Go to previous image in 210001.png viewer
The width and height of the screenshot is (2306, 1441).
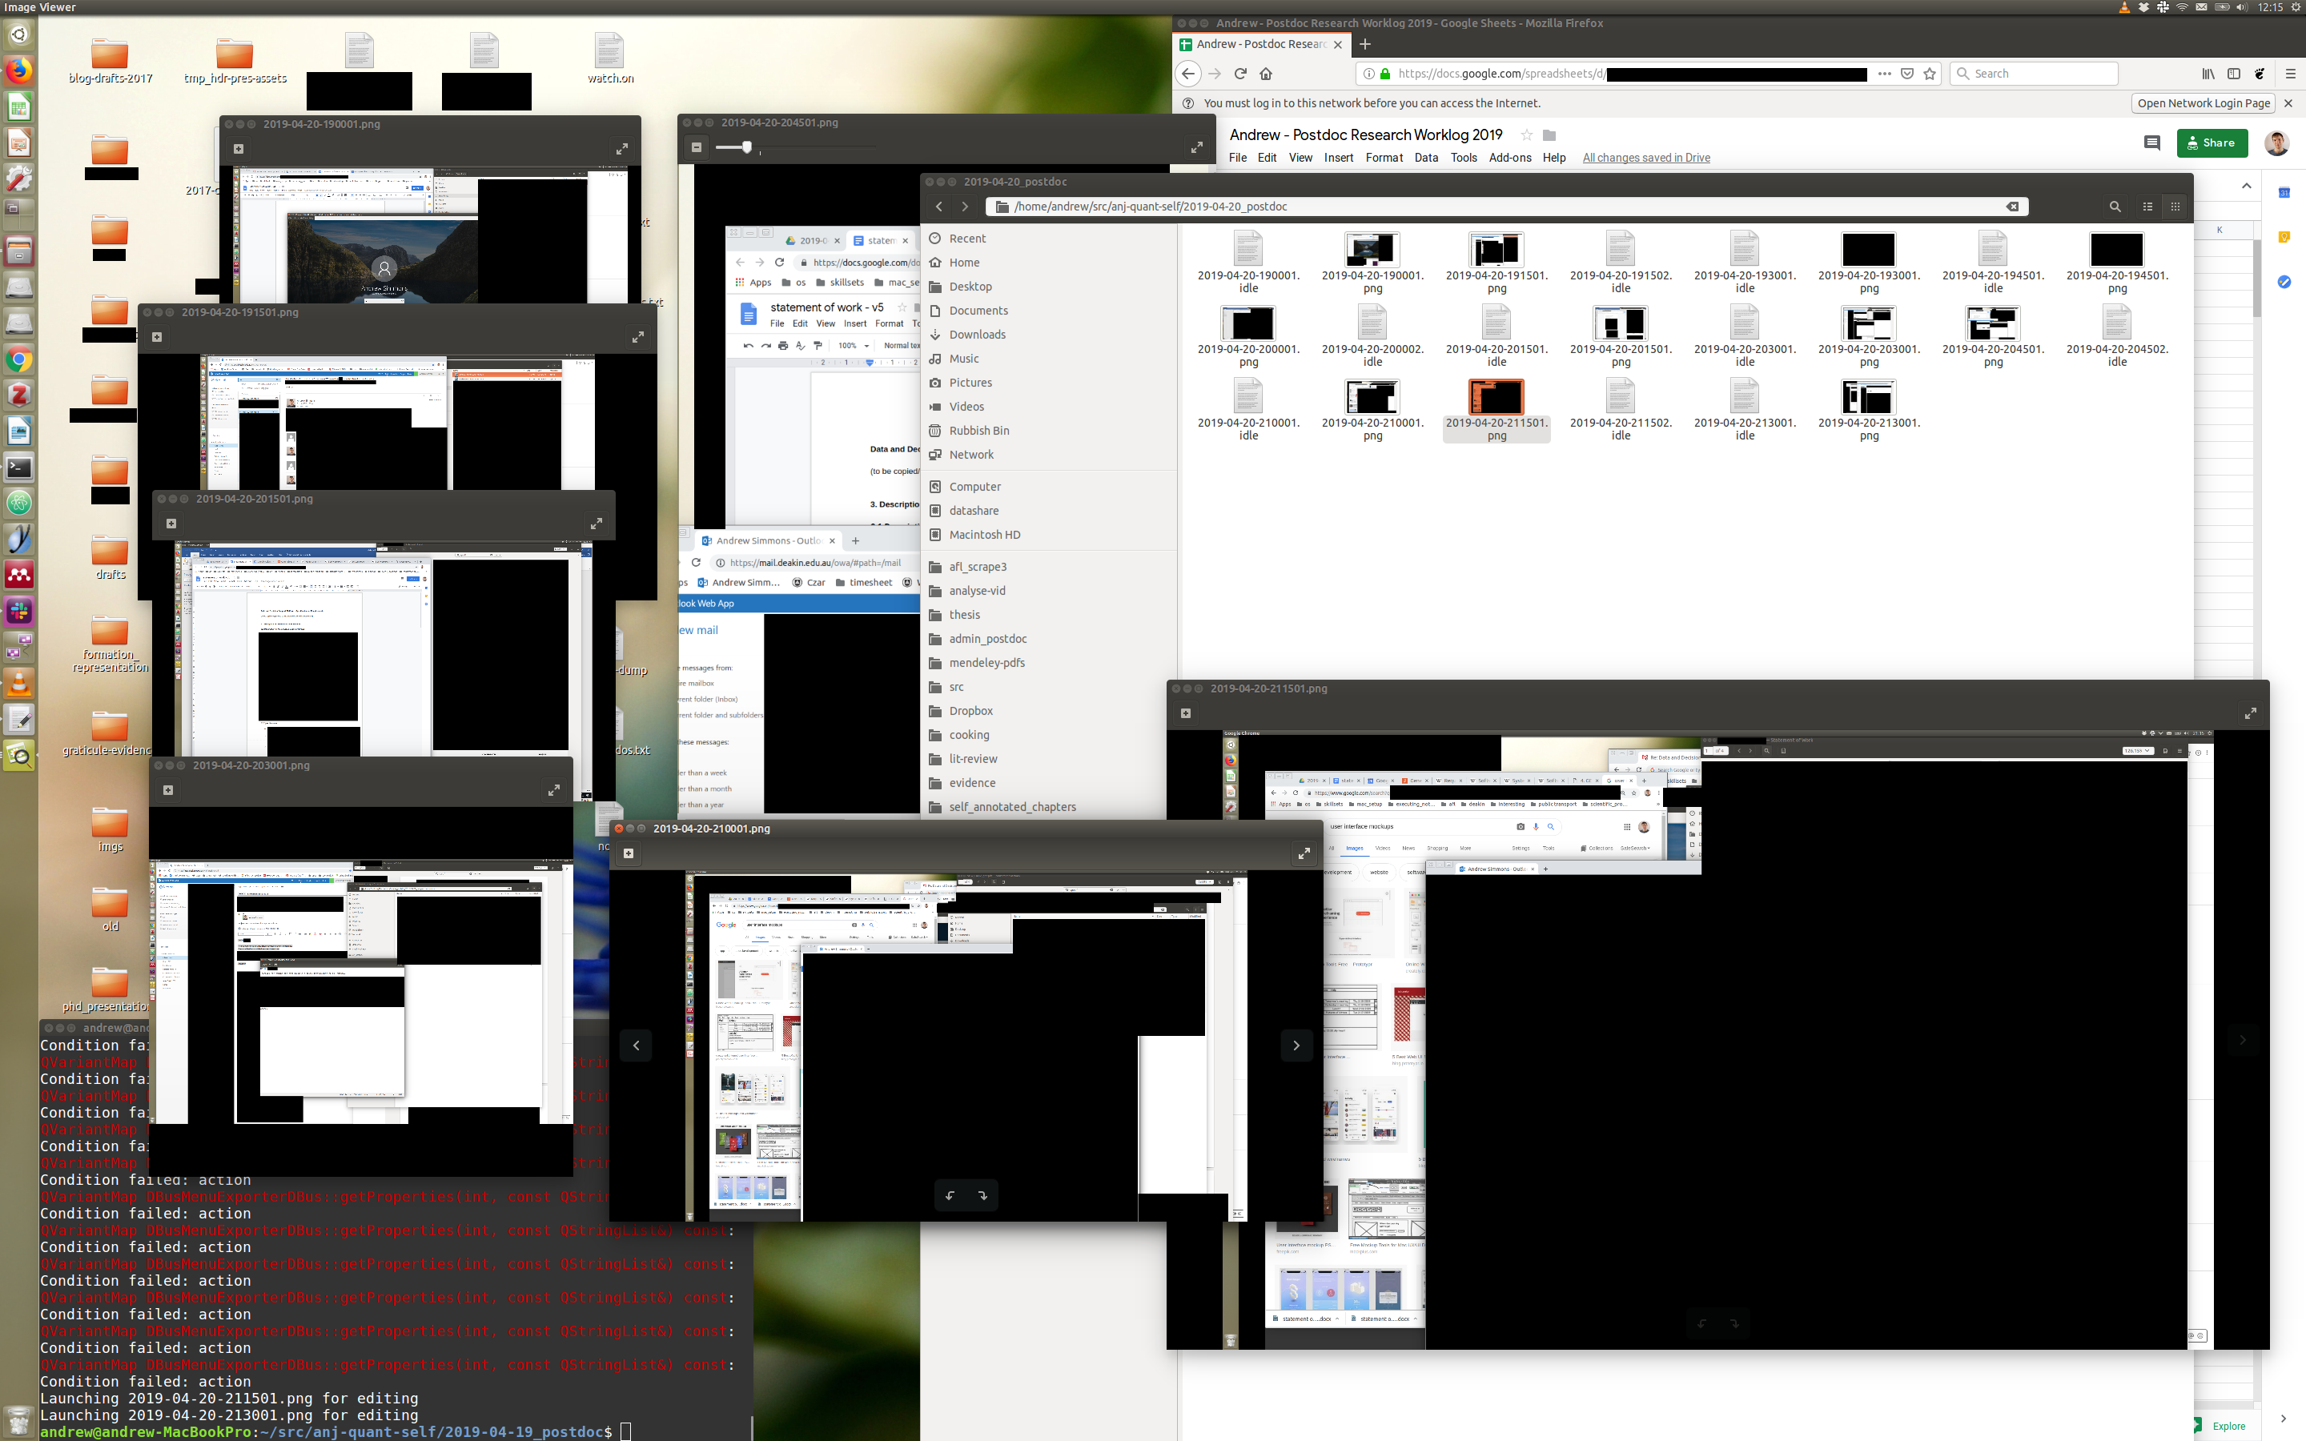(x=637, y=1046)
